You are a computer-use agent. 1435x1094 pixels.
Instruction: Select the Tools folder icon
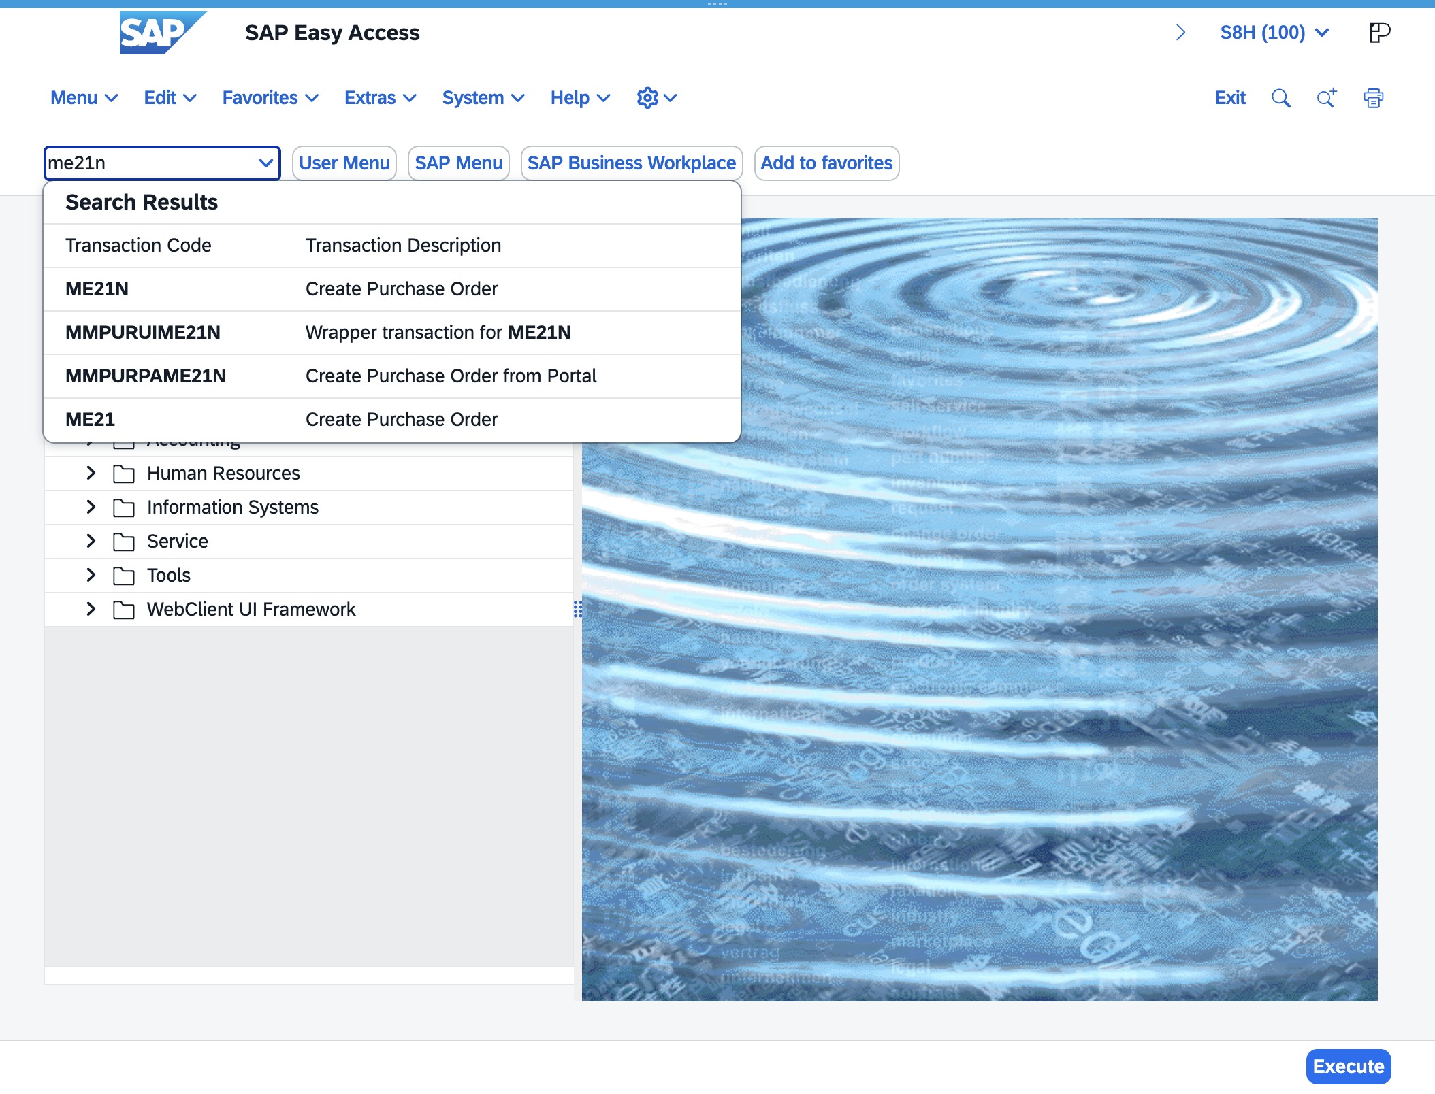coord(123,576)
